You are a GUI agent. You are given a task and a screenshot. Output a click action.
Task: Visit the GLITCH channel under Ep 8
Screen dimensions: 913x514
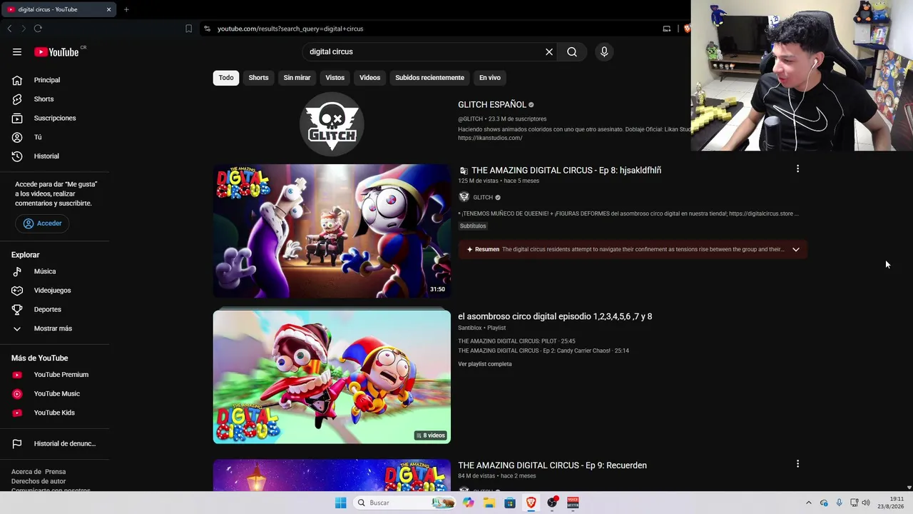pyautogui.click(x=483, y=198)
